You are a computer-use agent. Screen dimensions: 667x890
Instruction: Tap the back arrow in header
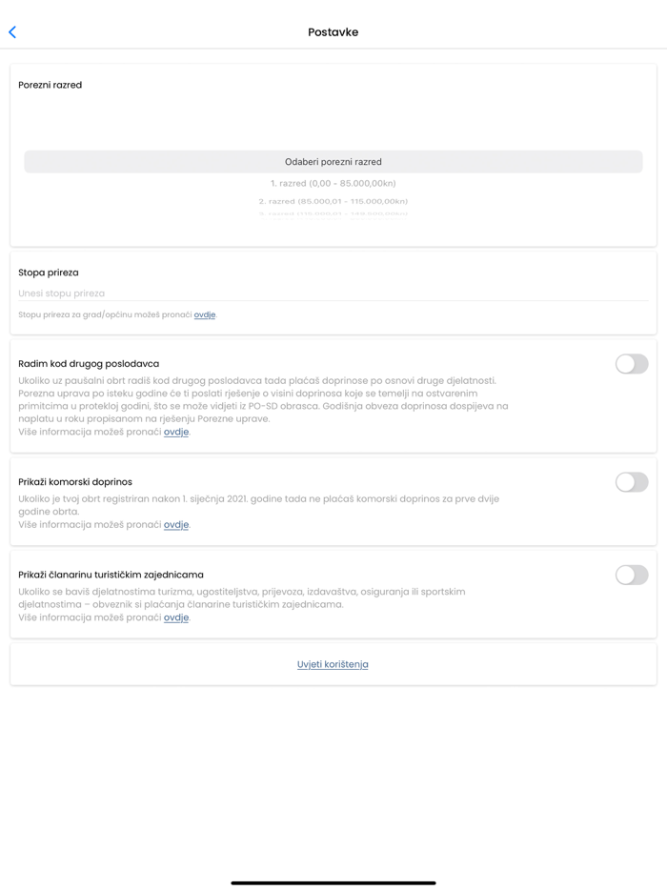(x=12, y=32)
